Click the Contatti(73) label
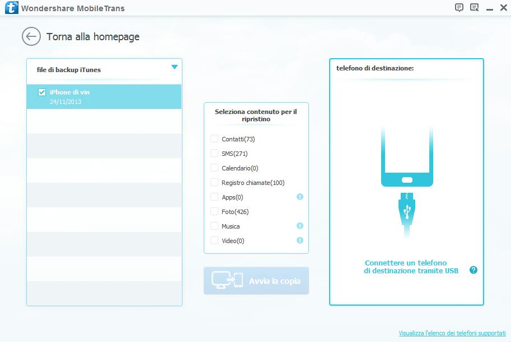This screenshot has height=342, width=511. tap(238, 139)
